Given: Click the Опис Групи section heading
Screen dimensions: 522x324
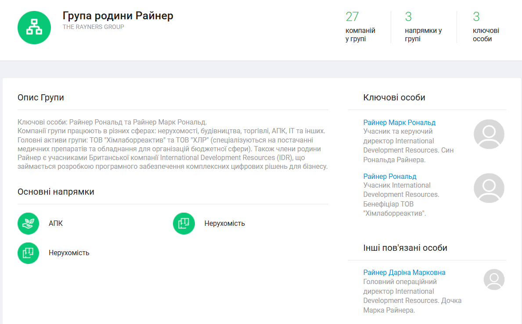Looking at the screenshot, I should (41, 97).
